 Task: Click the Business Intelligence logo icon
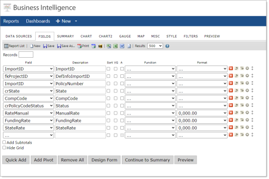[x=7, y=8]
